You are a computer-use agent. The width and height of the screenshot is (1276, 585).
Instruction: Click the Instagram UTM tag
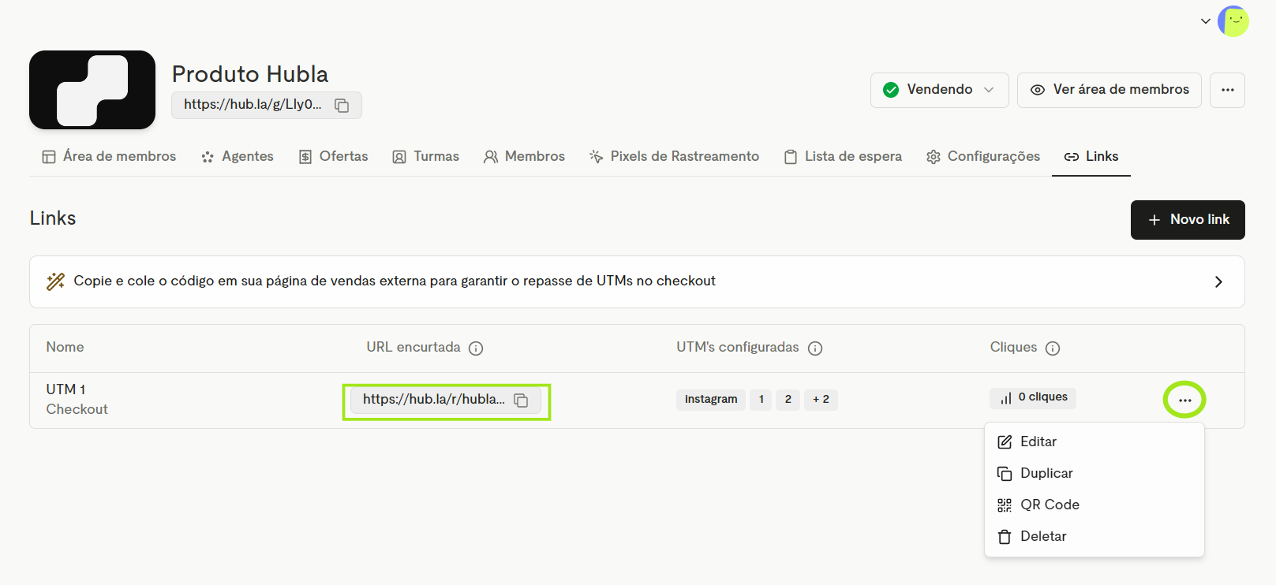pos(711,400)
